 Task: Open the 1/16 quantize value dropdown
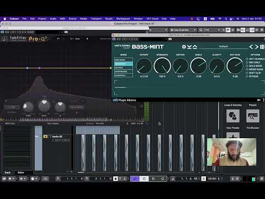[210, 30]
